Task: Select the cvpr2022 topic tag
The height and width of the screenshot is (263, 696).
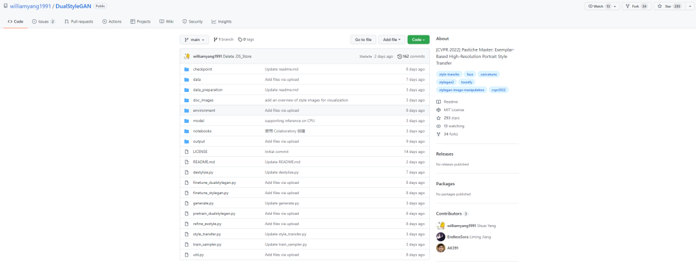Action: pyautogui.click(x=499, y=90)
